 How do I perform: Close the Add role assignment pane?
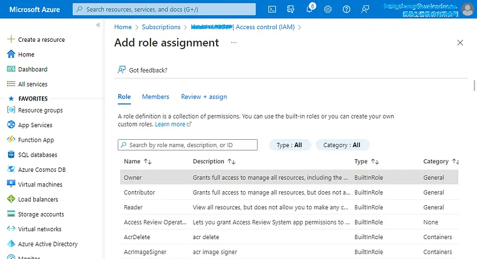click(x=460, y=42)
